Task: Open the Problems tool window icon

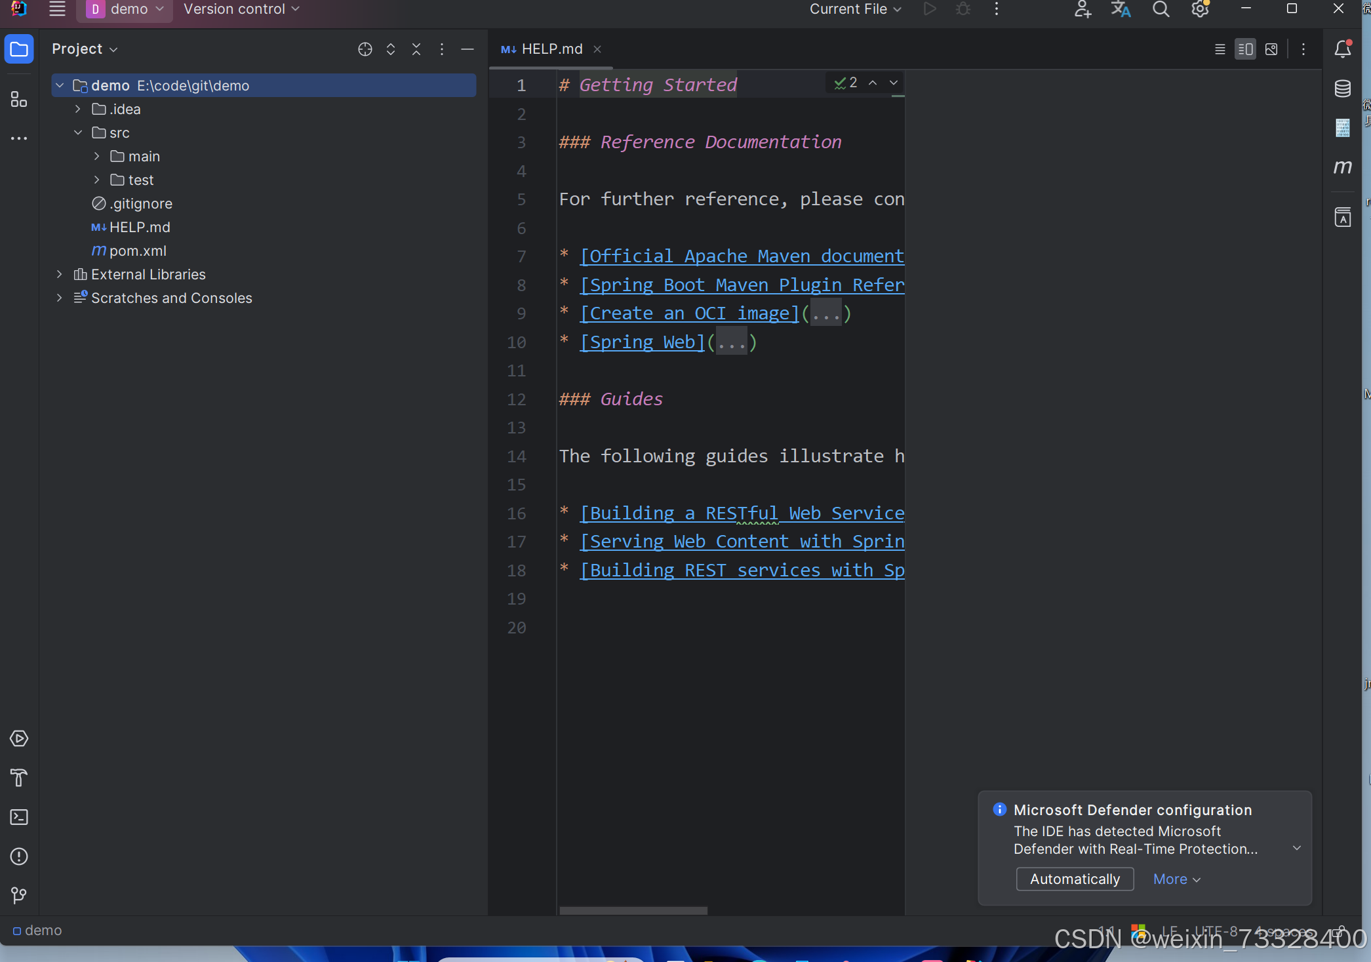Action: tap(19, 856)
